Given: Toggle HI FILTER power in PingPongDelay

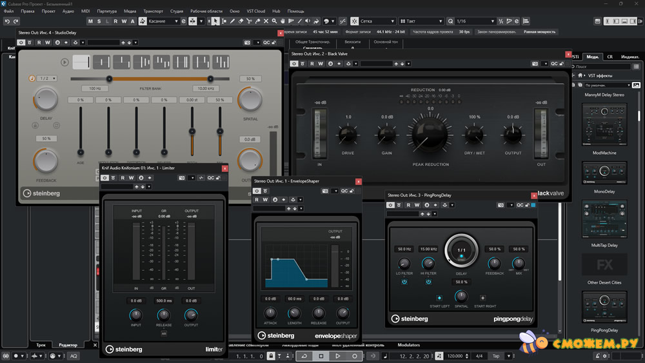Looking at the screenshot, I should (x=428, y=282).
